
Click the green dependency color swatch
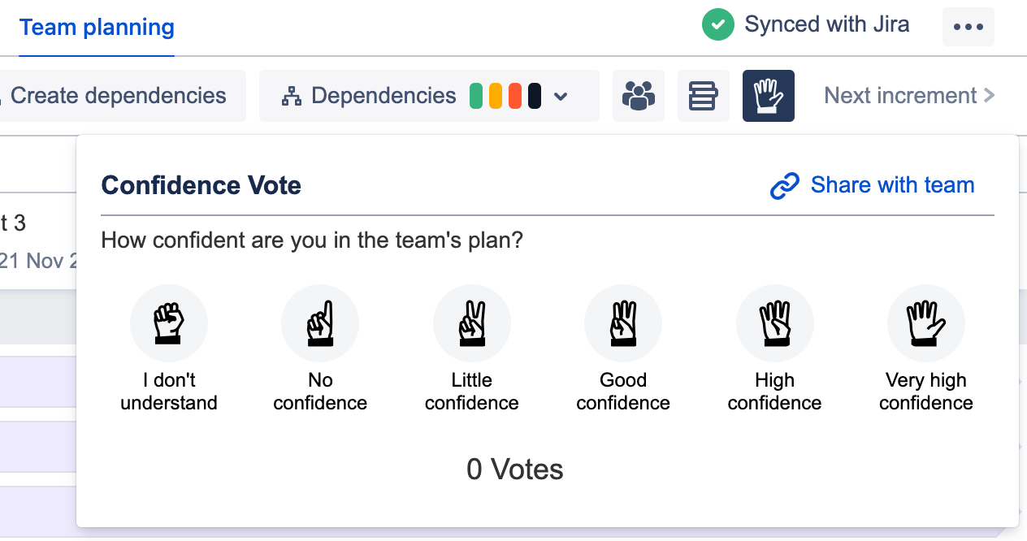(x=476, y=96)
